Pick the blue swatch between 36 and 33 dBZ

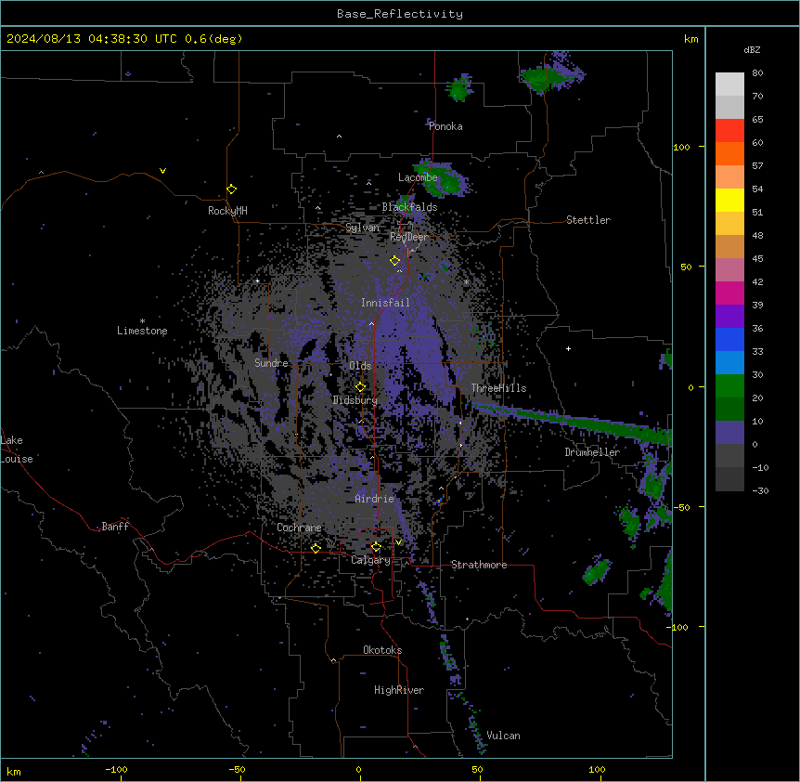pos(729,339)
